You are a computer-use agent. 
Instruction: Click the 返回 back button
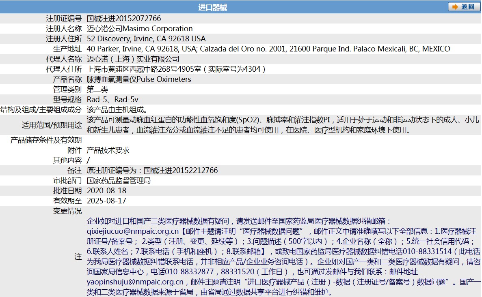click(464, 7)
